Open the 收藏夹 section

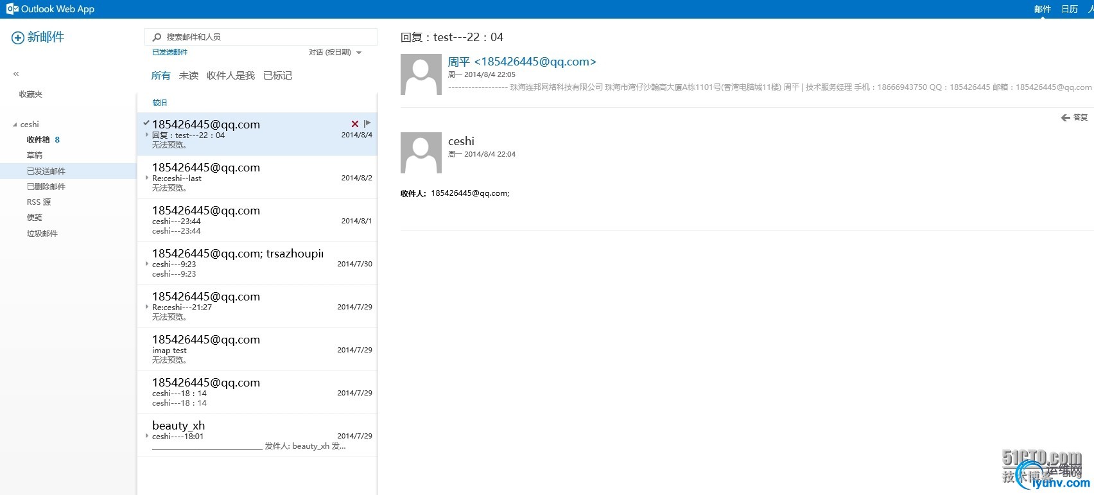coord(31,94)
